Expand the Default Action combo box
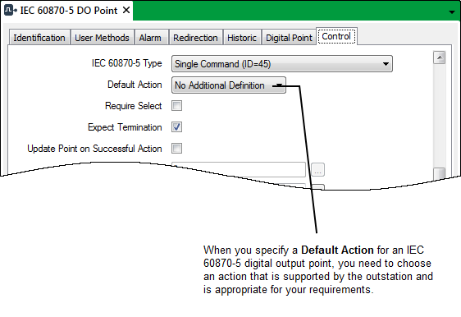 229,85
